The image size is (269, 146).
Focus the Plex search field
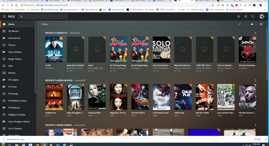point(43,17)
